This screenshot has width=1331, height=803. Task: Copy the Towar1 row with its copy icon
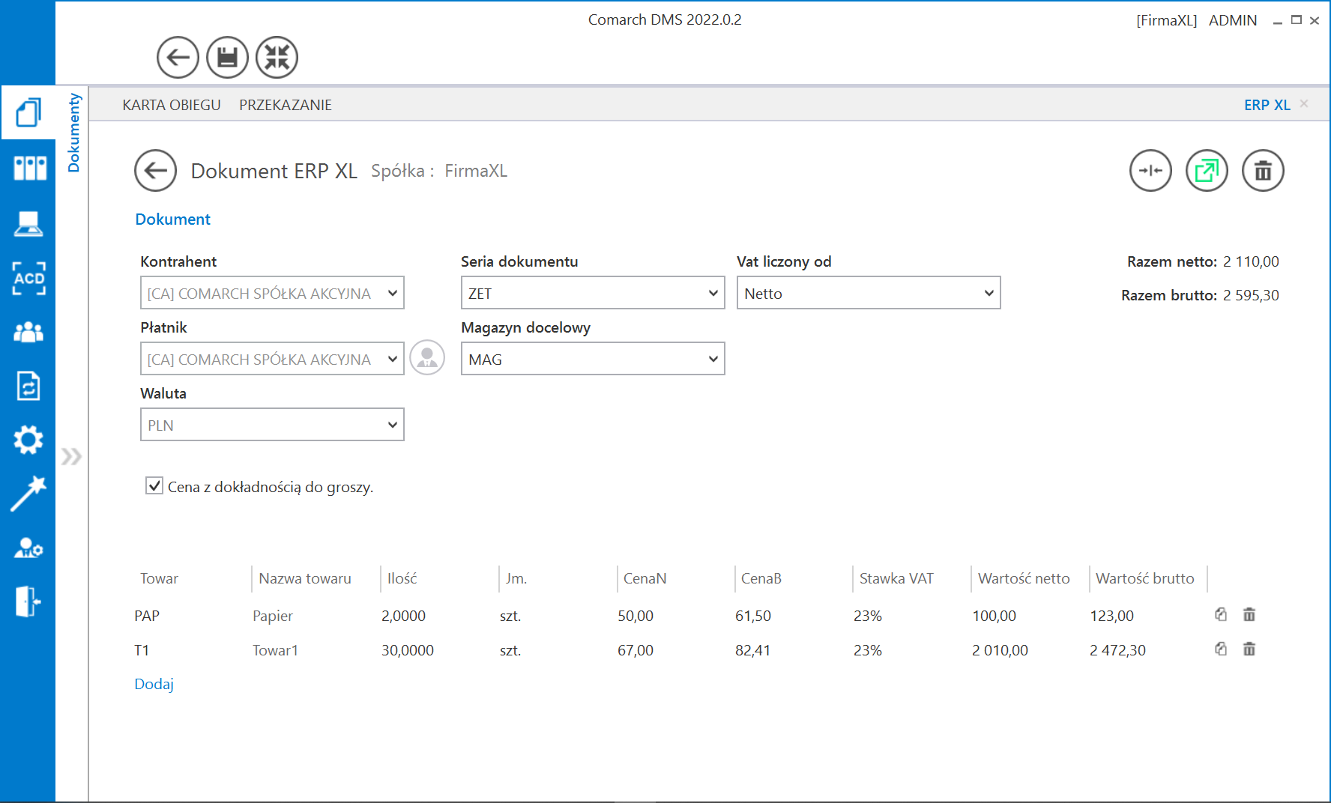coord(1221,649)
